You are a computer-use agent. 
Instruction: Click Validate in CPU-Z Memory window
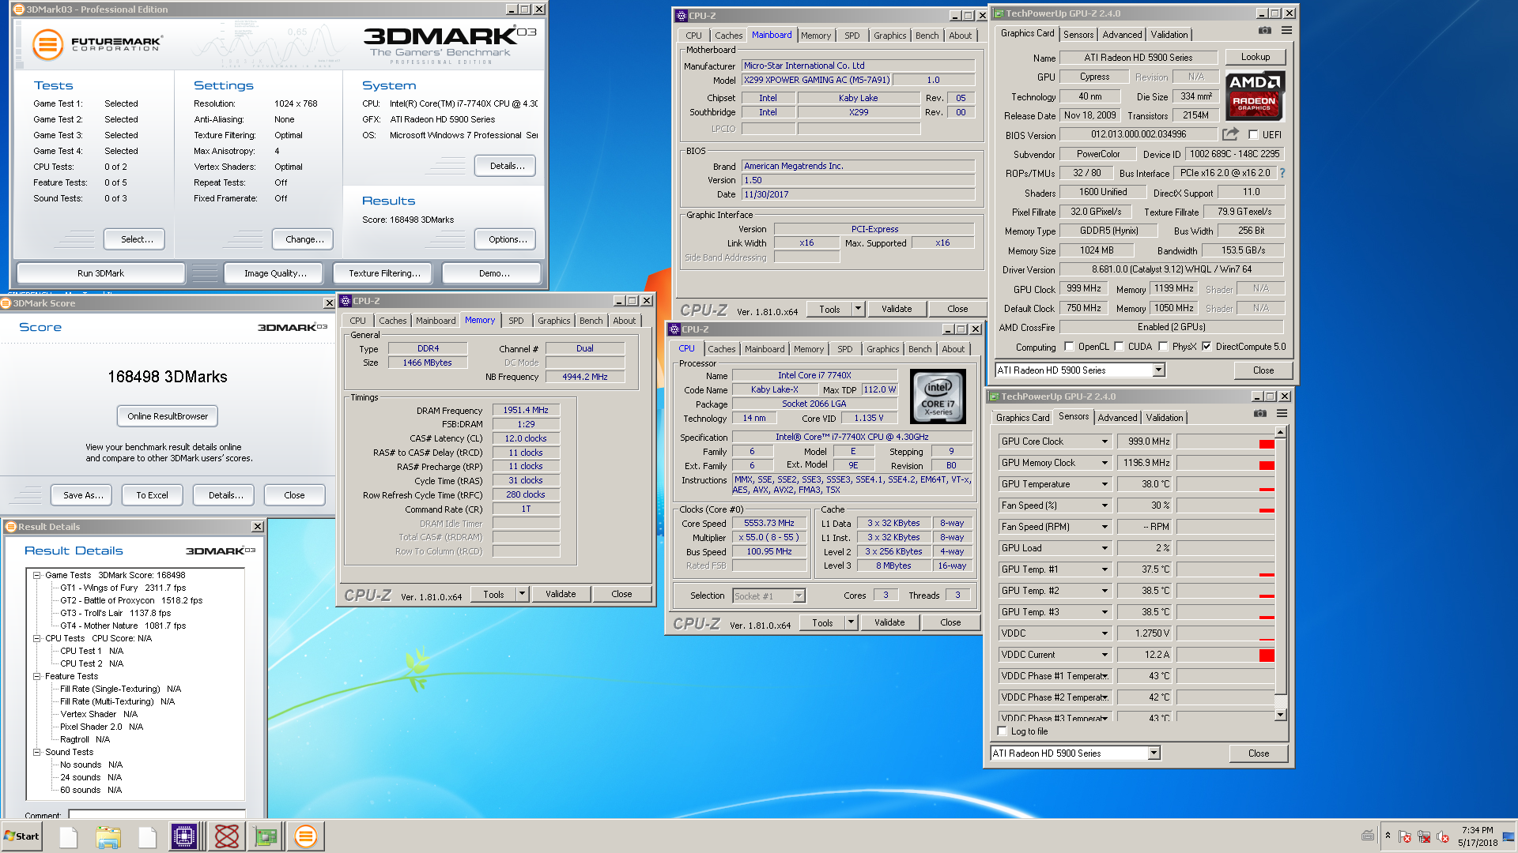(x=560, y=594)
